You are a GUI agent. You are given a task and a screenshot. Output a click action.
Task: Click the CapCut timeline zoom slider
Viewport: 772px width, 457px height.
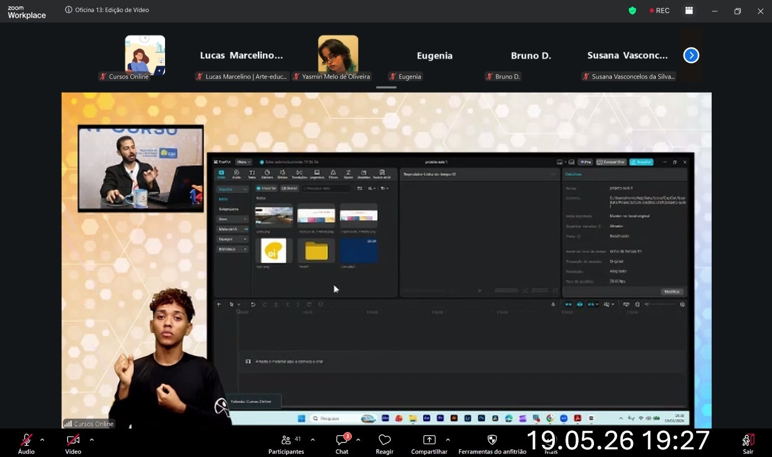661,304
